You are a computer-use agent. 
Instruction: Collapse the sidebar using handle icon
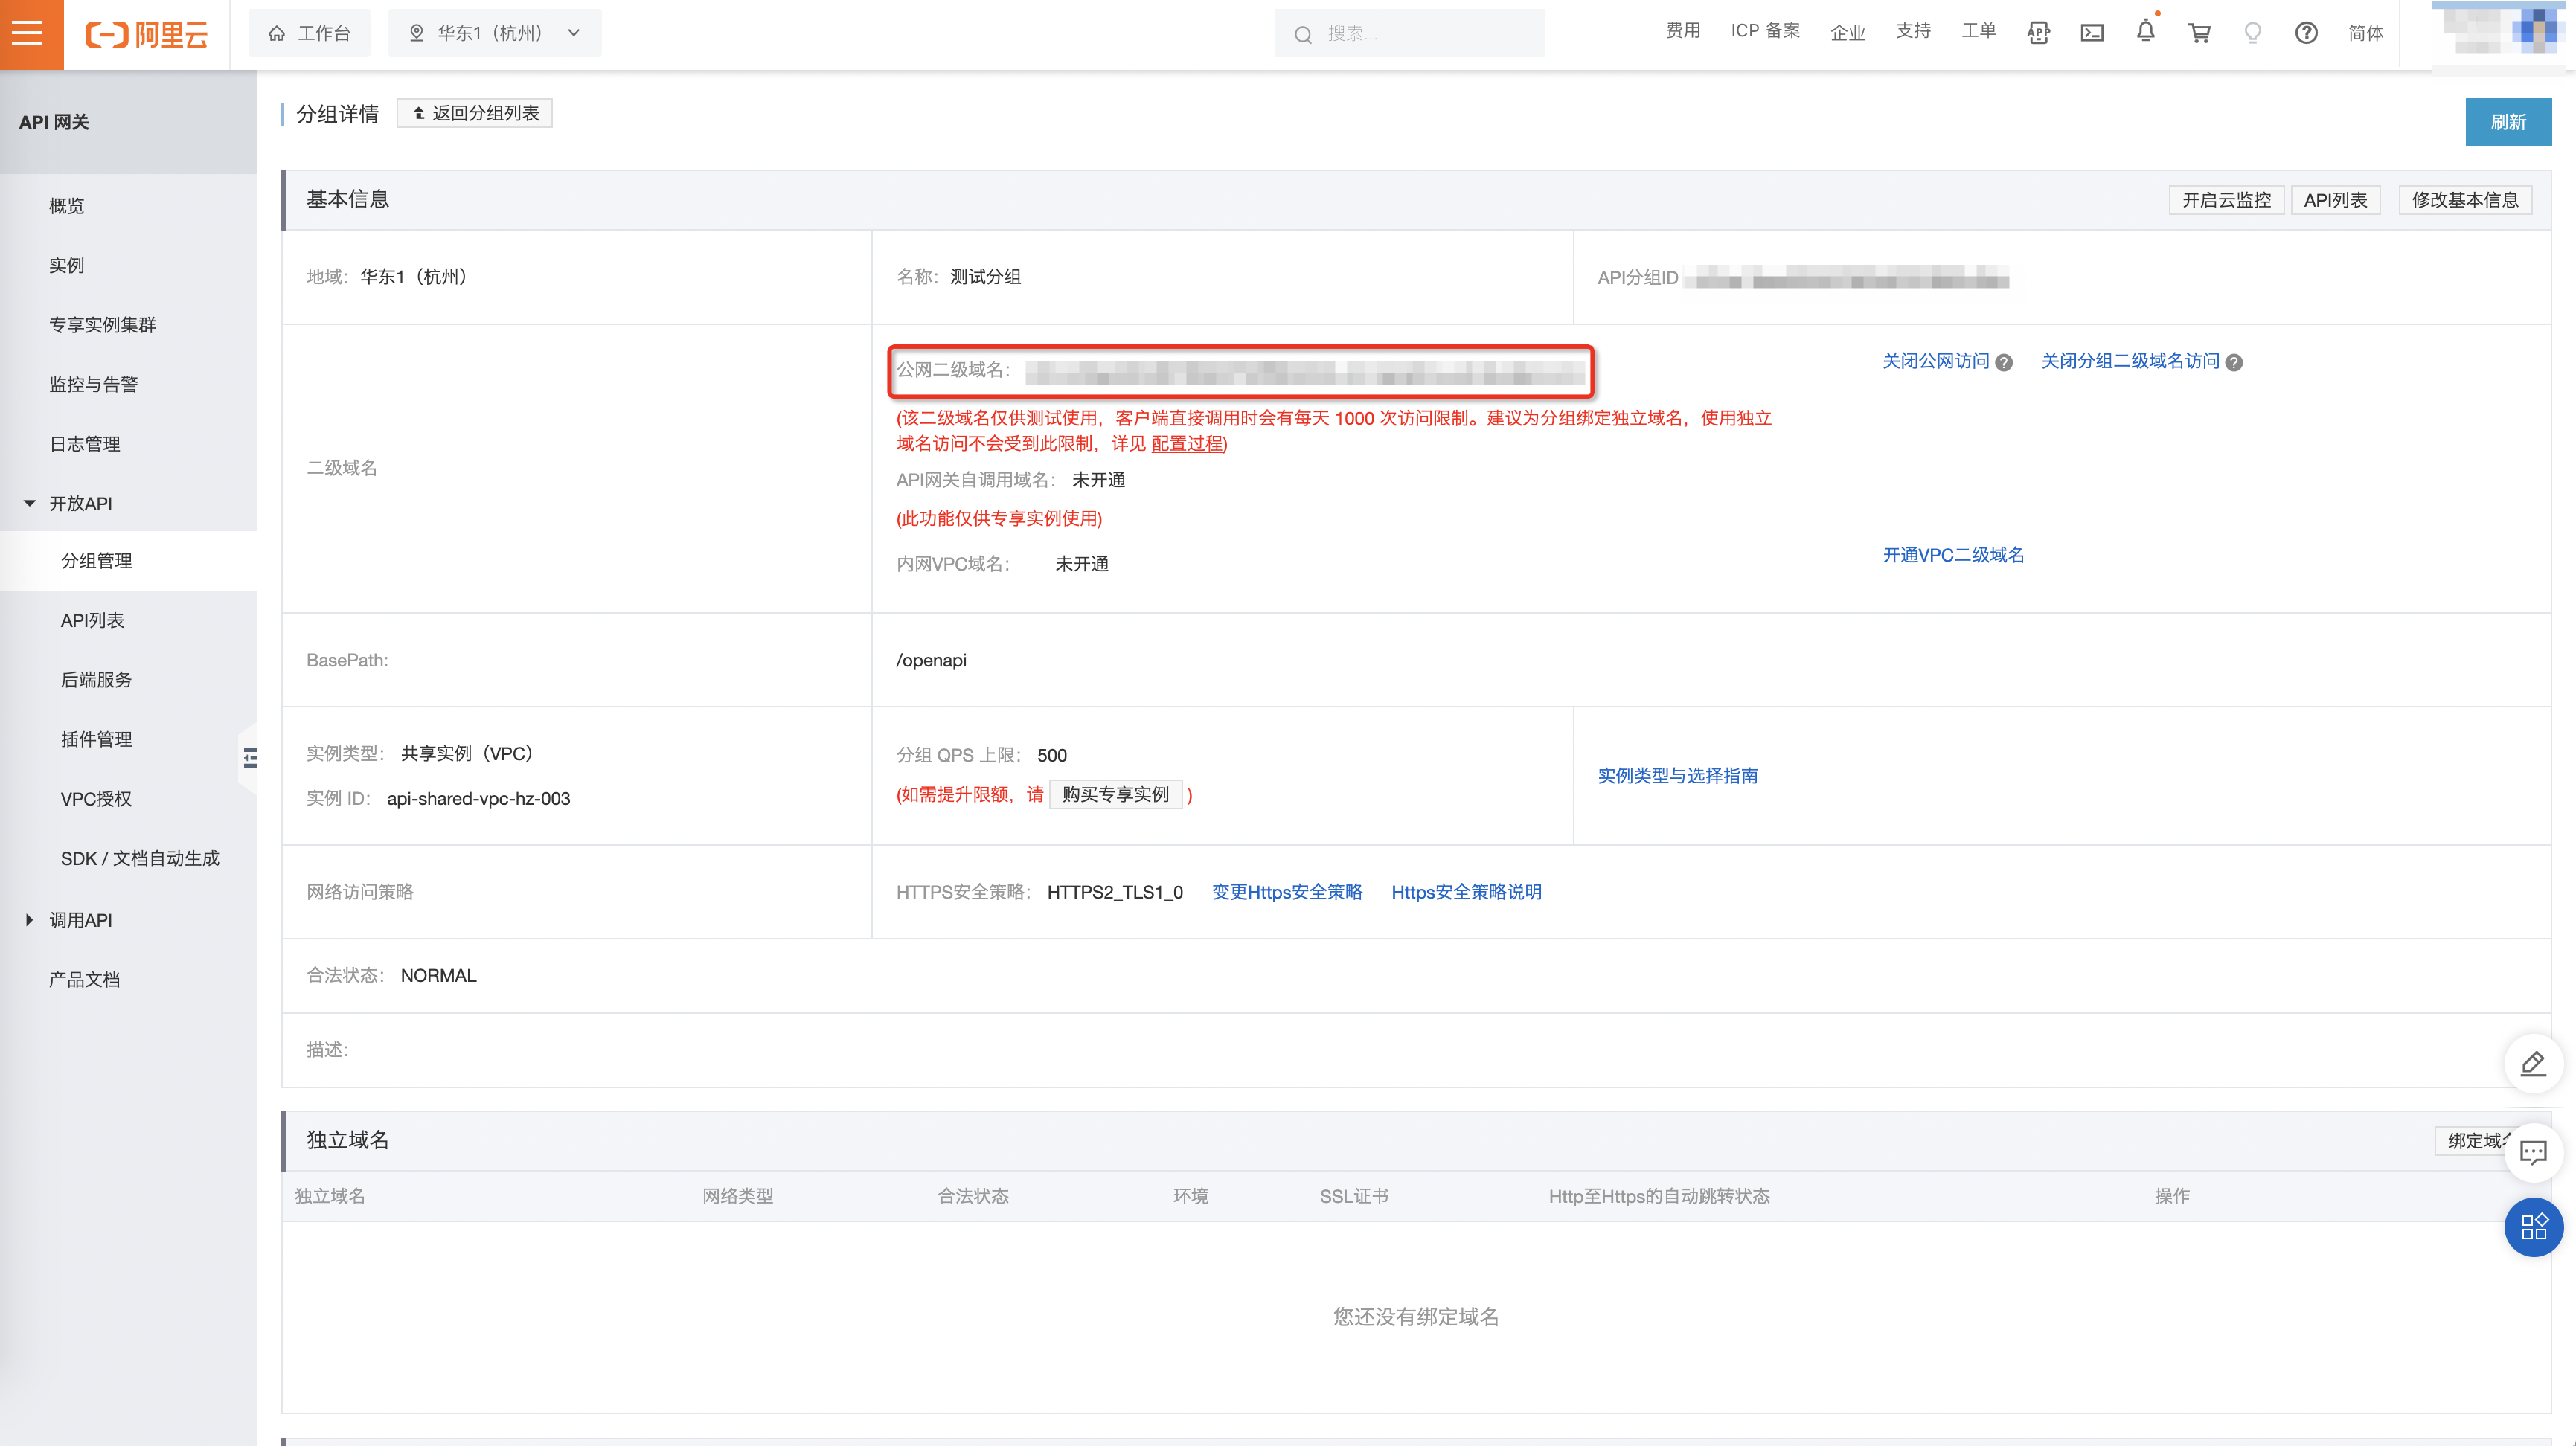click(x=250, y=758)
